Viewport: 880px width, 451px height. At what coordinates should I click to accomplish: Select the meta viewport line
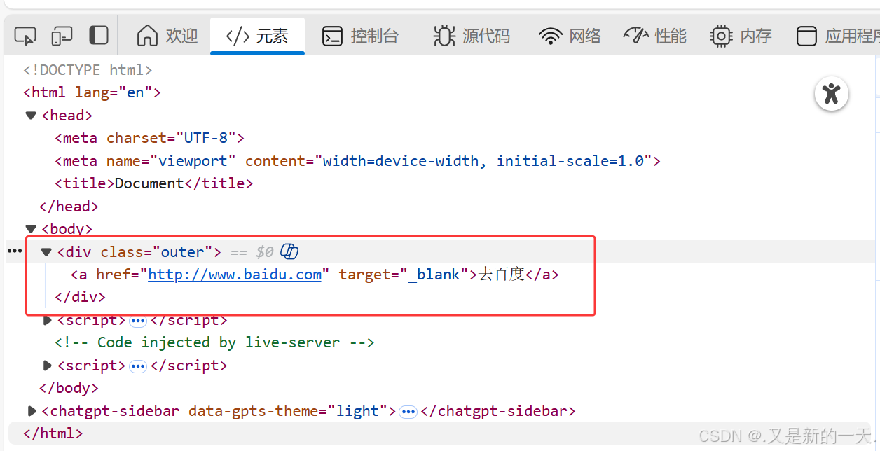[x=358, y=161]
